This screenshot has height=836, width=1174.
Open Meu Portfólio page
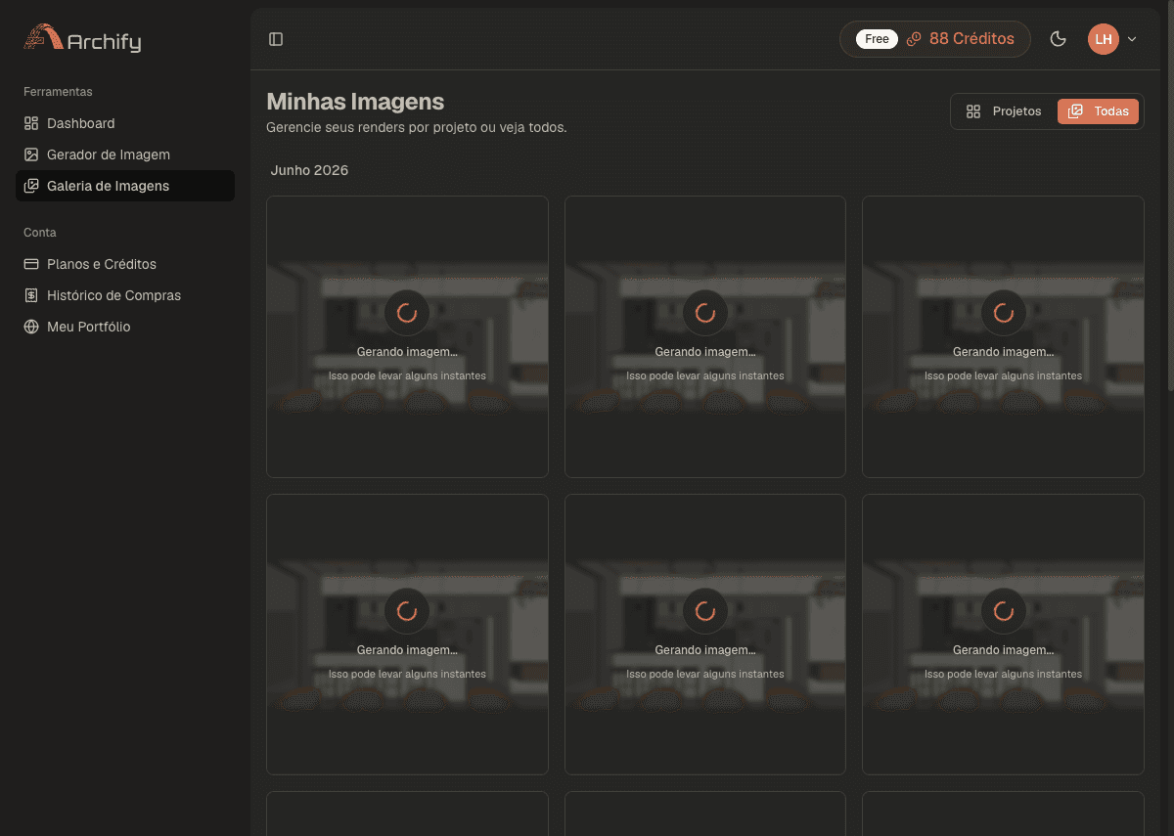pos(125,327)
